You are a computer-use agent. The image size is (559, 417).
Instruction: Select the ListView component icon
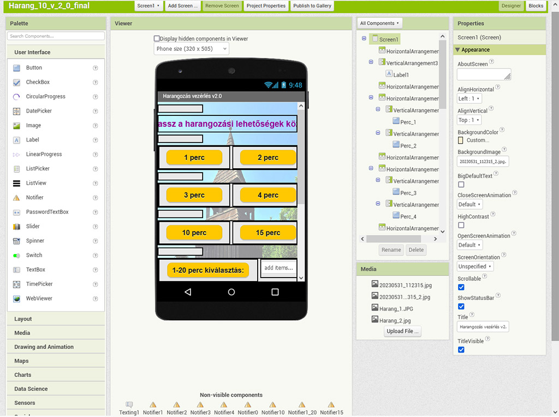pos(16,184)
